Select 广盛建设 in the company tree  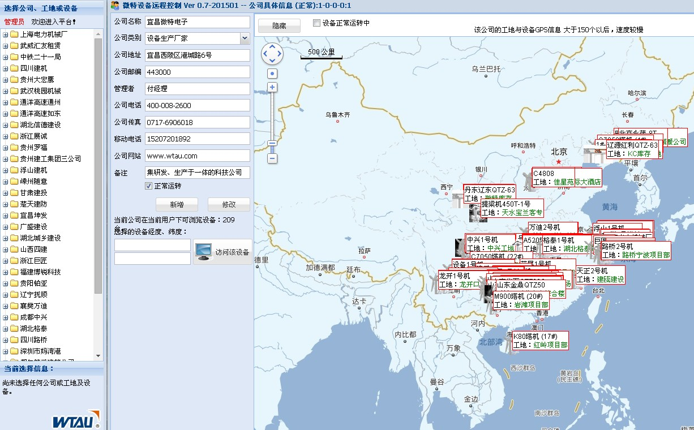point(33,227)
